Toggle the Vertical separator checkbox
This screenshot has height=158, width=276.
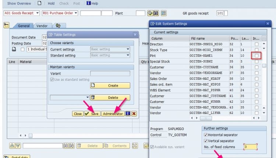[x=206, y=141]
